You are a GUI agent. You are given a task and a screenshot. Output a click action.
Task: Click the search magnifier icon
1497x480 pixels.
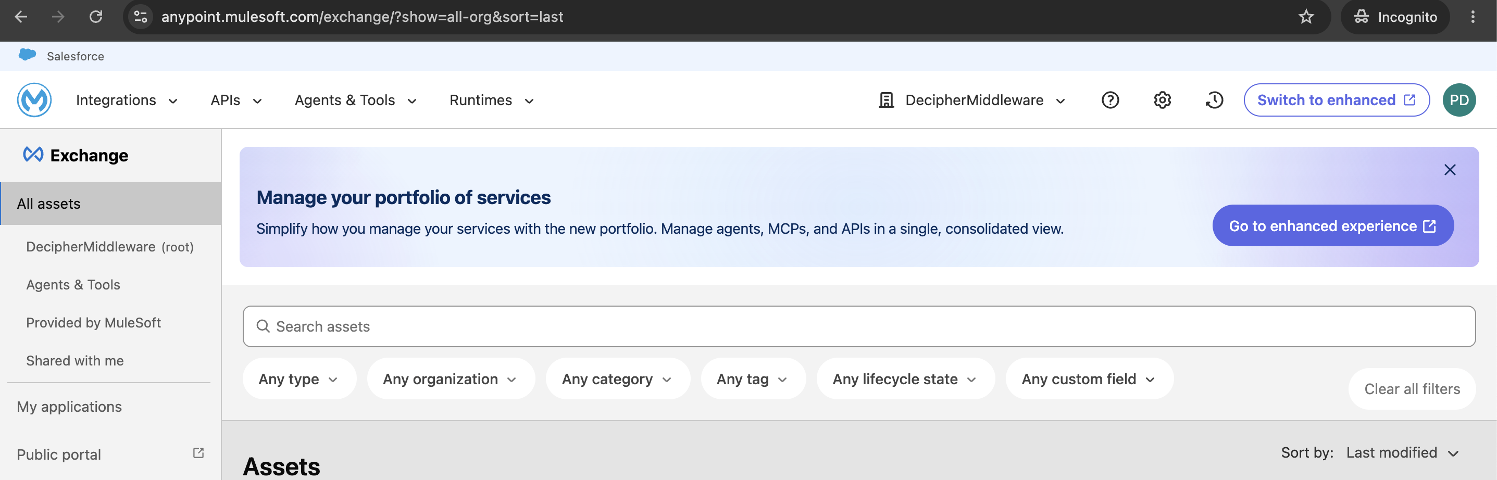[x=263, y=326]
